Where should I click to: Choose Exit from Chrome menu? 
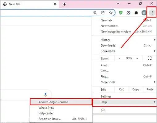(x=124, y=110)
